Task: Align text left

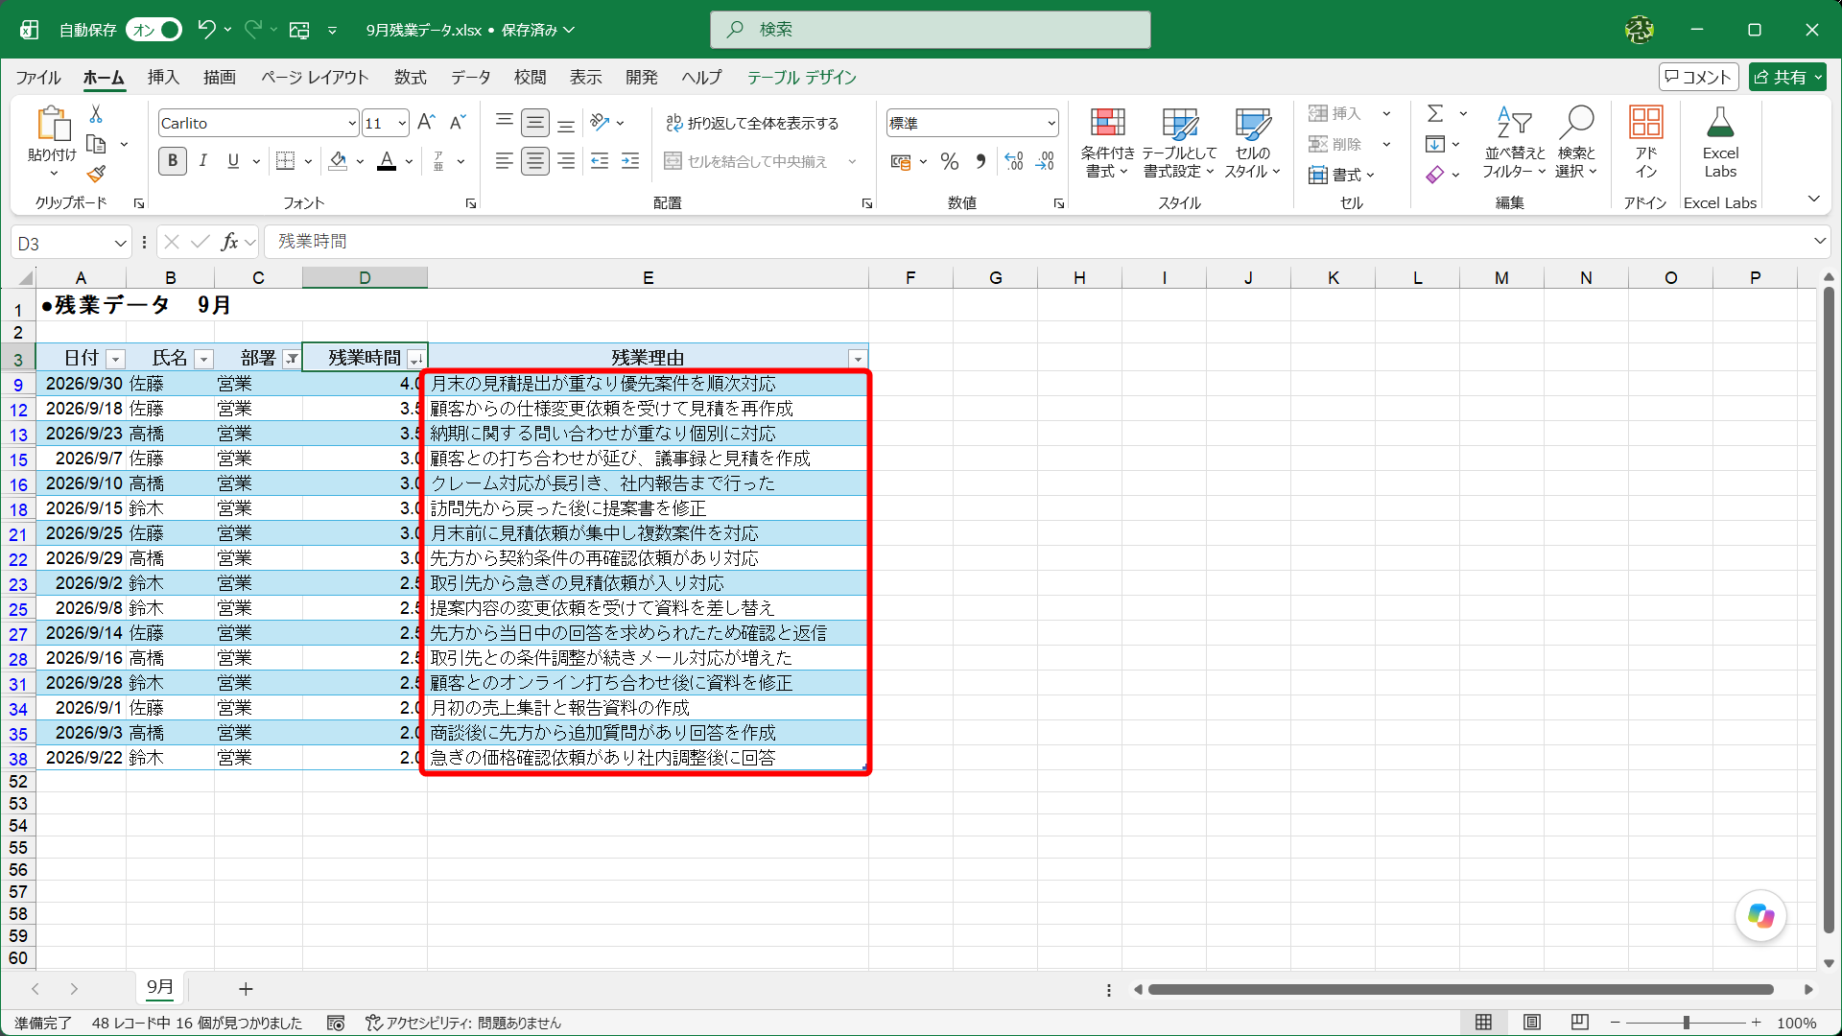Action: click(505, 161)
